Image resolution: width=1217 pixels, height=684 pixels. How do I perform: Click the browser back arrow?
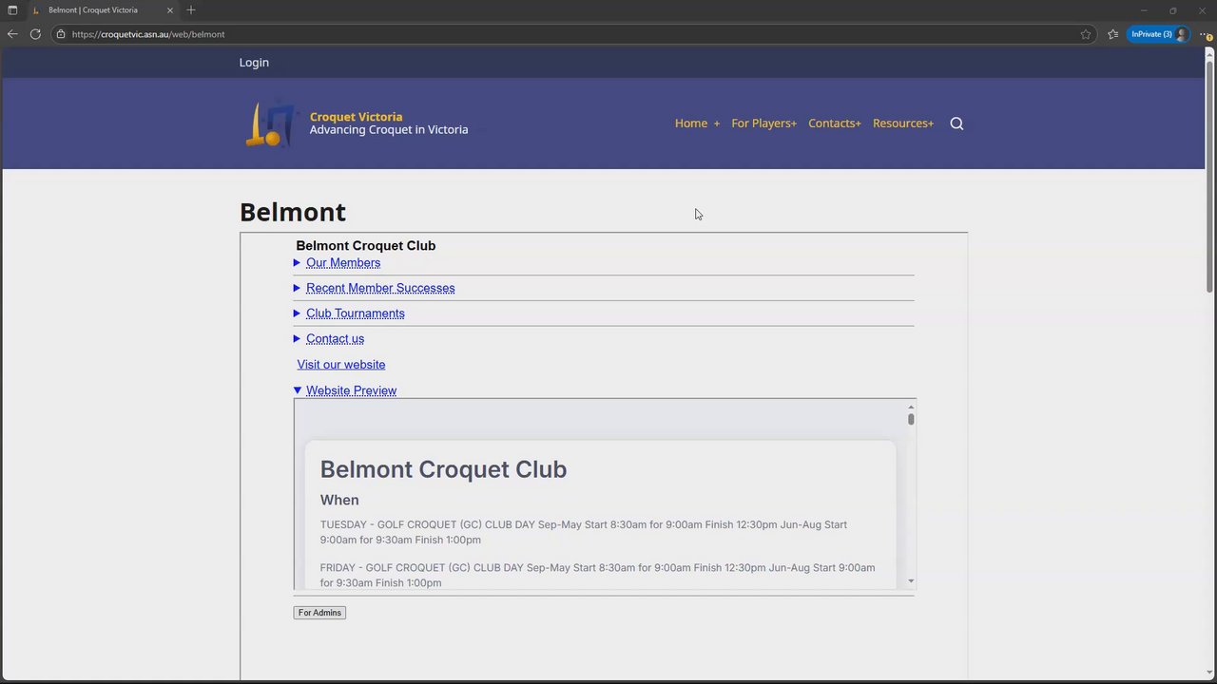point(12,34)
